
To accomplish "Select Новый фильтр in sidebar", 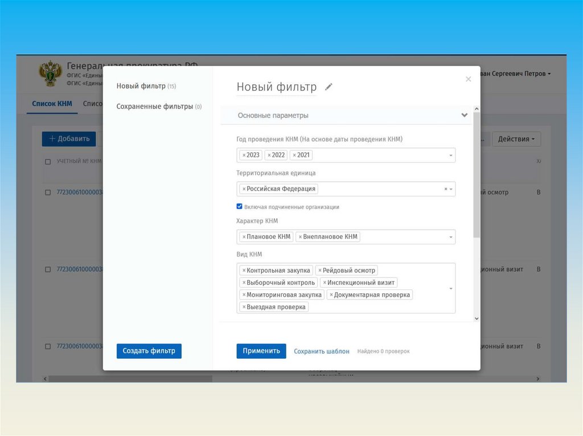I will [x=146, y=86].
